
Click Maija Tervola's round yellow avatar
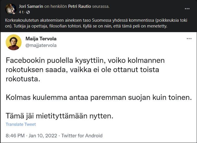click(14, 42)
